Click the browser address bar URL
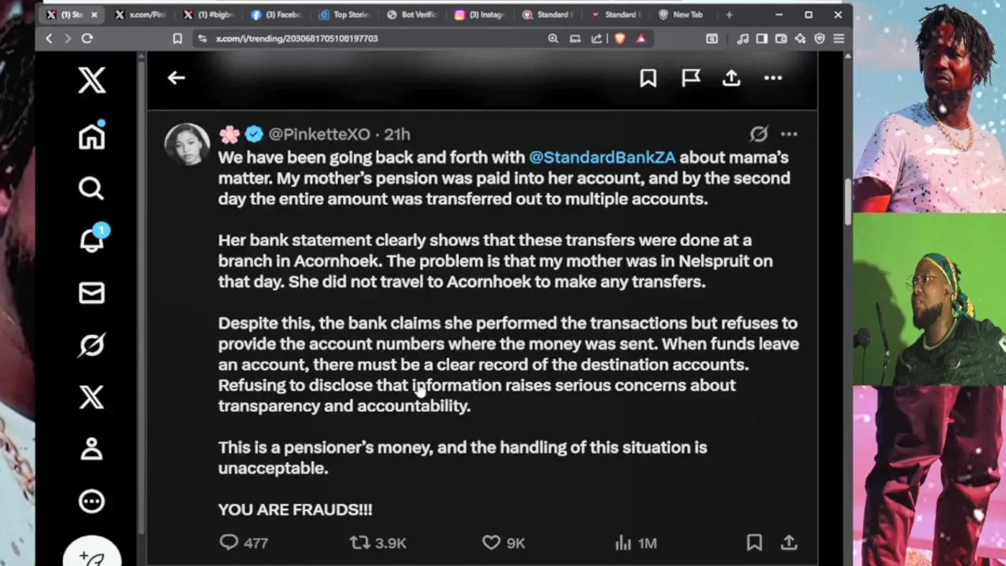Viewport: 1006px width, 566px height. (297, 39)
